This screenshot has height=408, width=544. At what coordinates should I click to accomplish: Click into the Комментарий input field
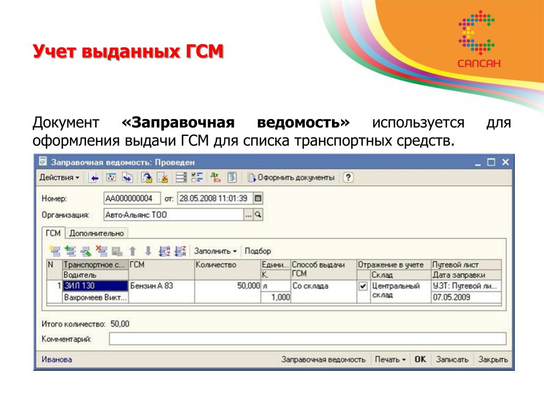pos(307,339)
